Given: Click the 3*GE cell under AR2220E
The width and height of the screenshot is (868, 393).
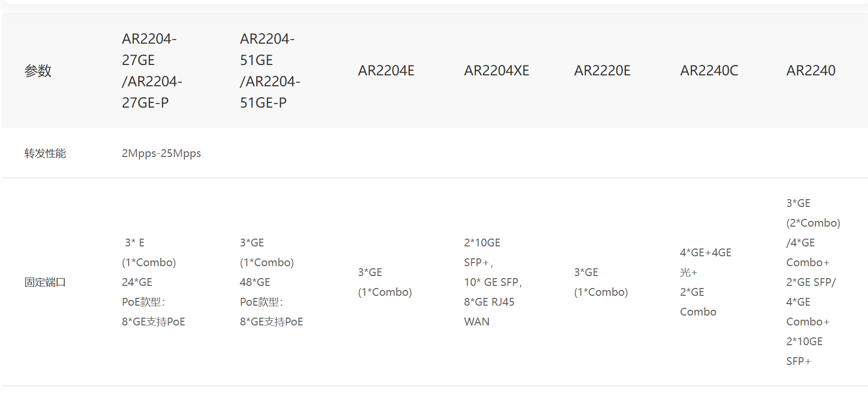Looking at the screenshot, I should [x=601, y=282].
